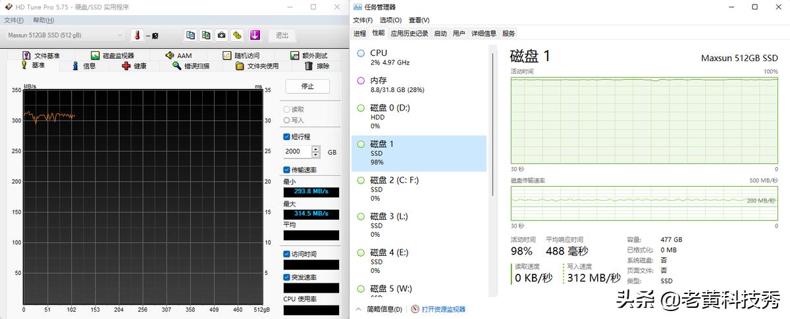Toggle the 访问时间 access time checkbox
The height and width of the screenshot is (319, 790).
(x=286, y=254)
